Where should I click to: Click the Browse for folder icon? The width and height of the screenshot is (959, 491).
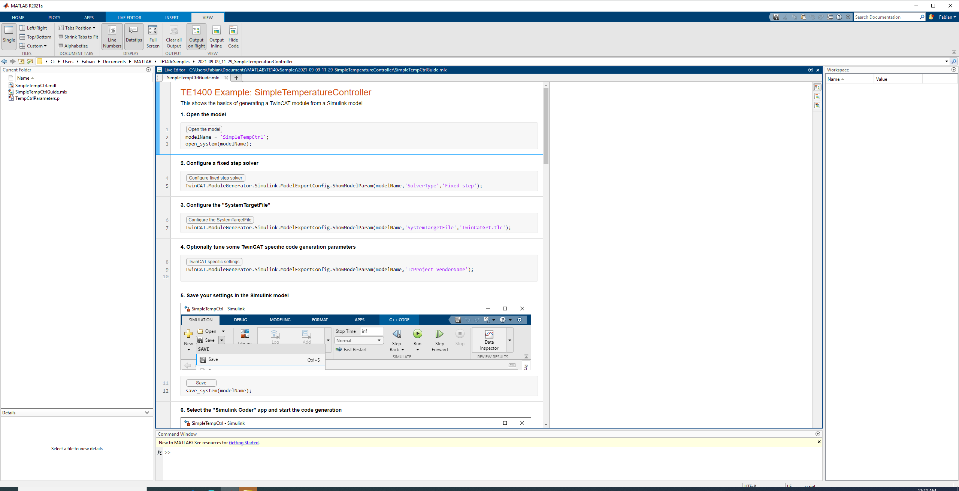tap(30, 62)
